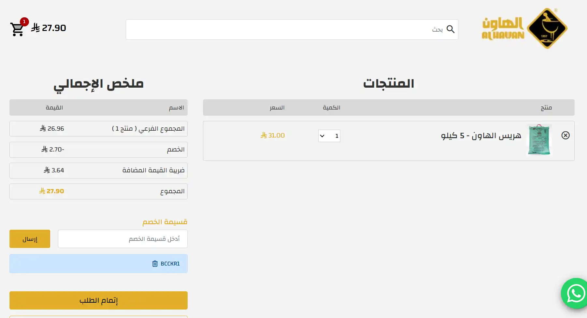Screen dimensions: 587x318
Task: Click الكمية column header
Action: point(332,108)
